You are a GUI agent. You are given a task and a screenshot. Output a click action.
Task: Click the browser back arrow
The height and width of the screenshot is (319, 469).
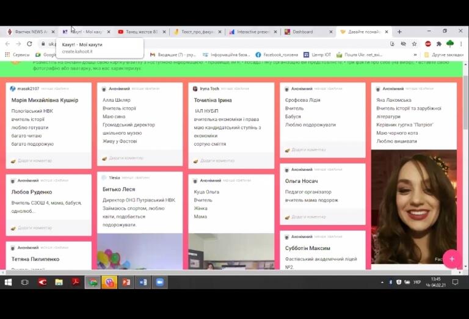[7, 44]
